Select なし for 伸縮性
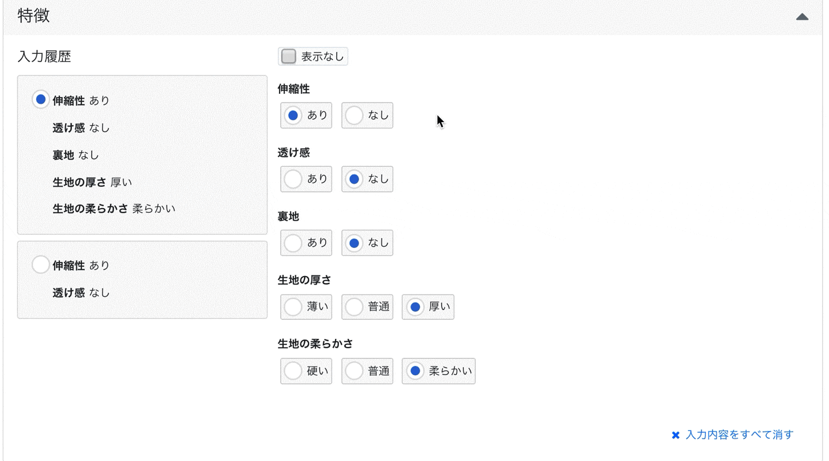Image resolution: width=829 pixels, height=461 pixels. [367, 115]
